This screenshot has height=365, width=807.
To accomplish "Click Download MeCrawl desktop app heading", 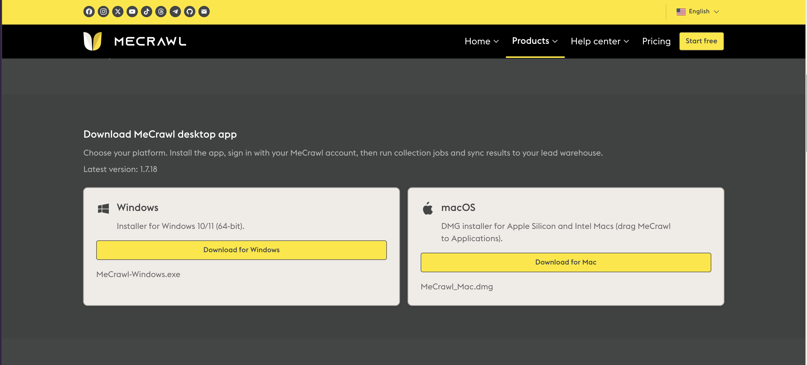I will (160, 134).
